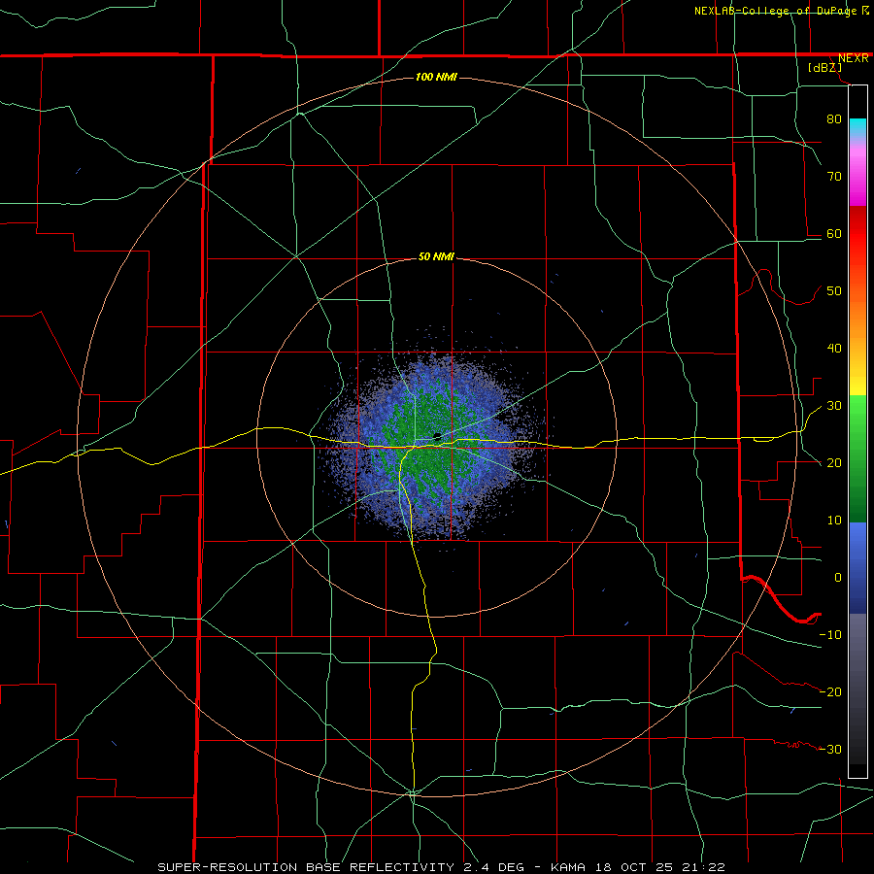Viewport: 874px width, 874px height.
Task: Click the radar site black dot at center
Action: click(x=438, y=436)
